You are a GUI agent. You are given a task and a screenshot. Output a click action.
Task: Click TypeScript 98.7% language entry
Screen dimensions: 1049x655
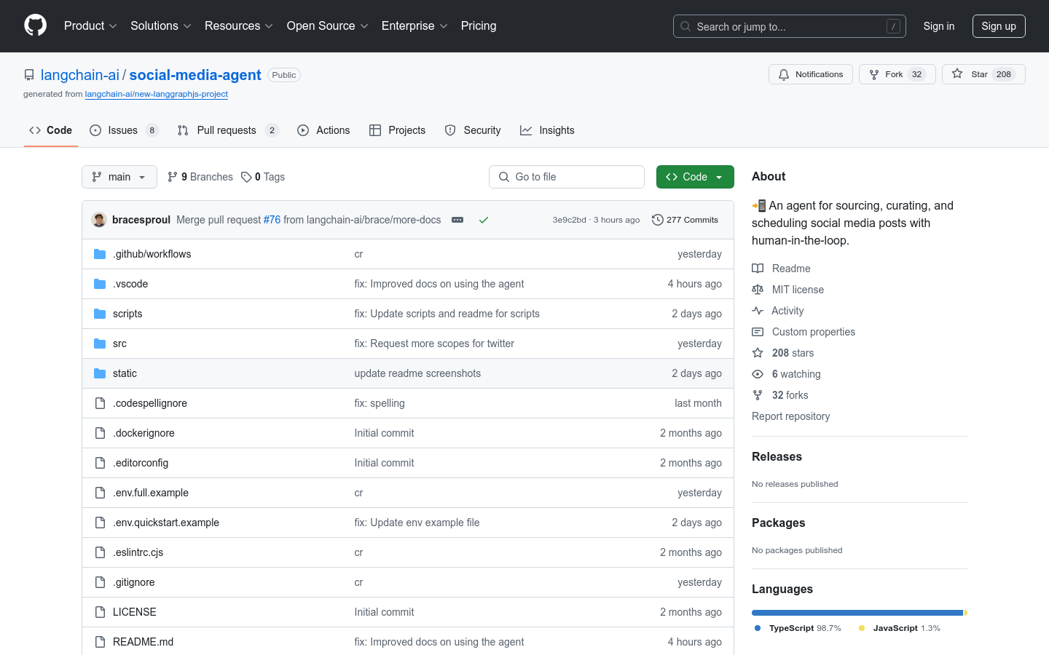(x=798, y=628)
